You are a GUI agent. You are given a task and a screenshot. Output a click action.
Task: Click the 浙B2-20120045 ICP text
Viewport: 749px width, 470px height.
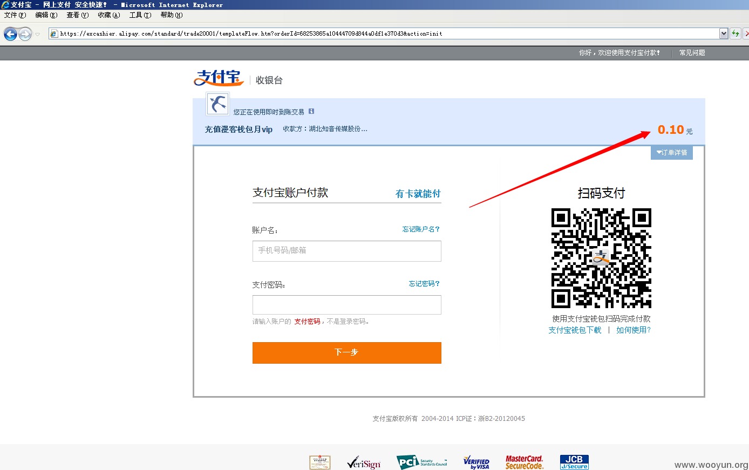click(502, 419)
